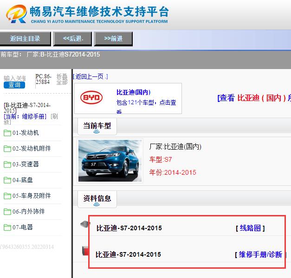Image resolution: width=291 pixels, height=278 pixels.
Task: Go back with <<后退 button
Action: pyautogui.click(x=72, y=38)
